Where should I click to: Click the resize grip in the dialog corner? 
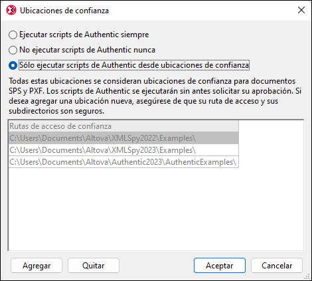click(x=307, y=276)
